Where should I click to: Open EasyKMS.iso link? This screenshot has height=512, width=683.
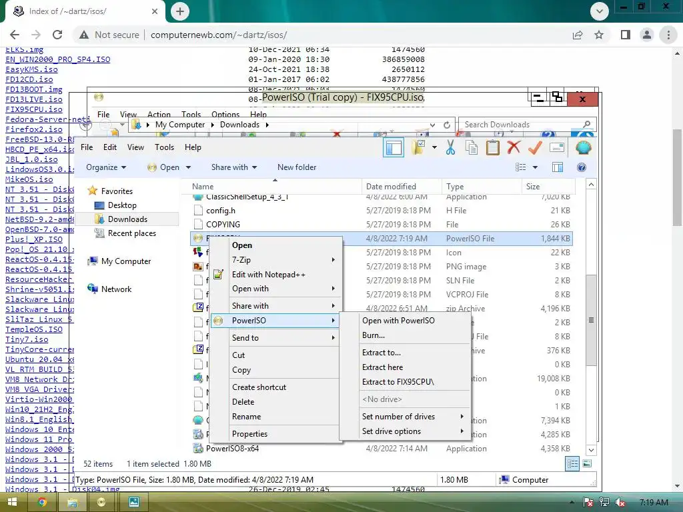31,69
